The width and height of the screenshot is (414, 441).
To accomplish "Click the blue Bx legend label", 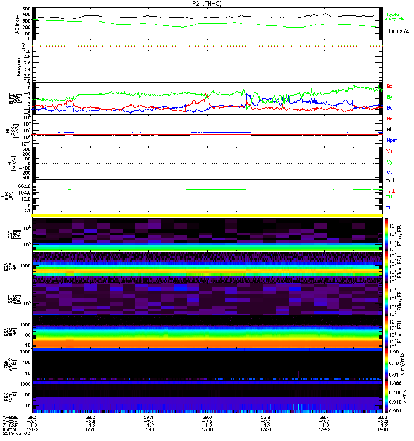I will pyautogui.click(x=389, y=107).
